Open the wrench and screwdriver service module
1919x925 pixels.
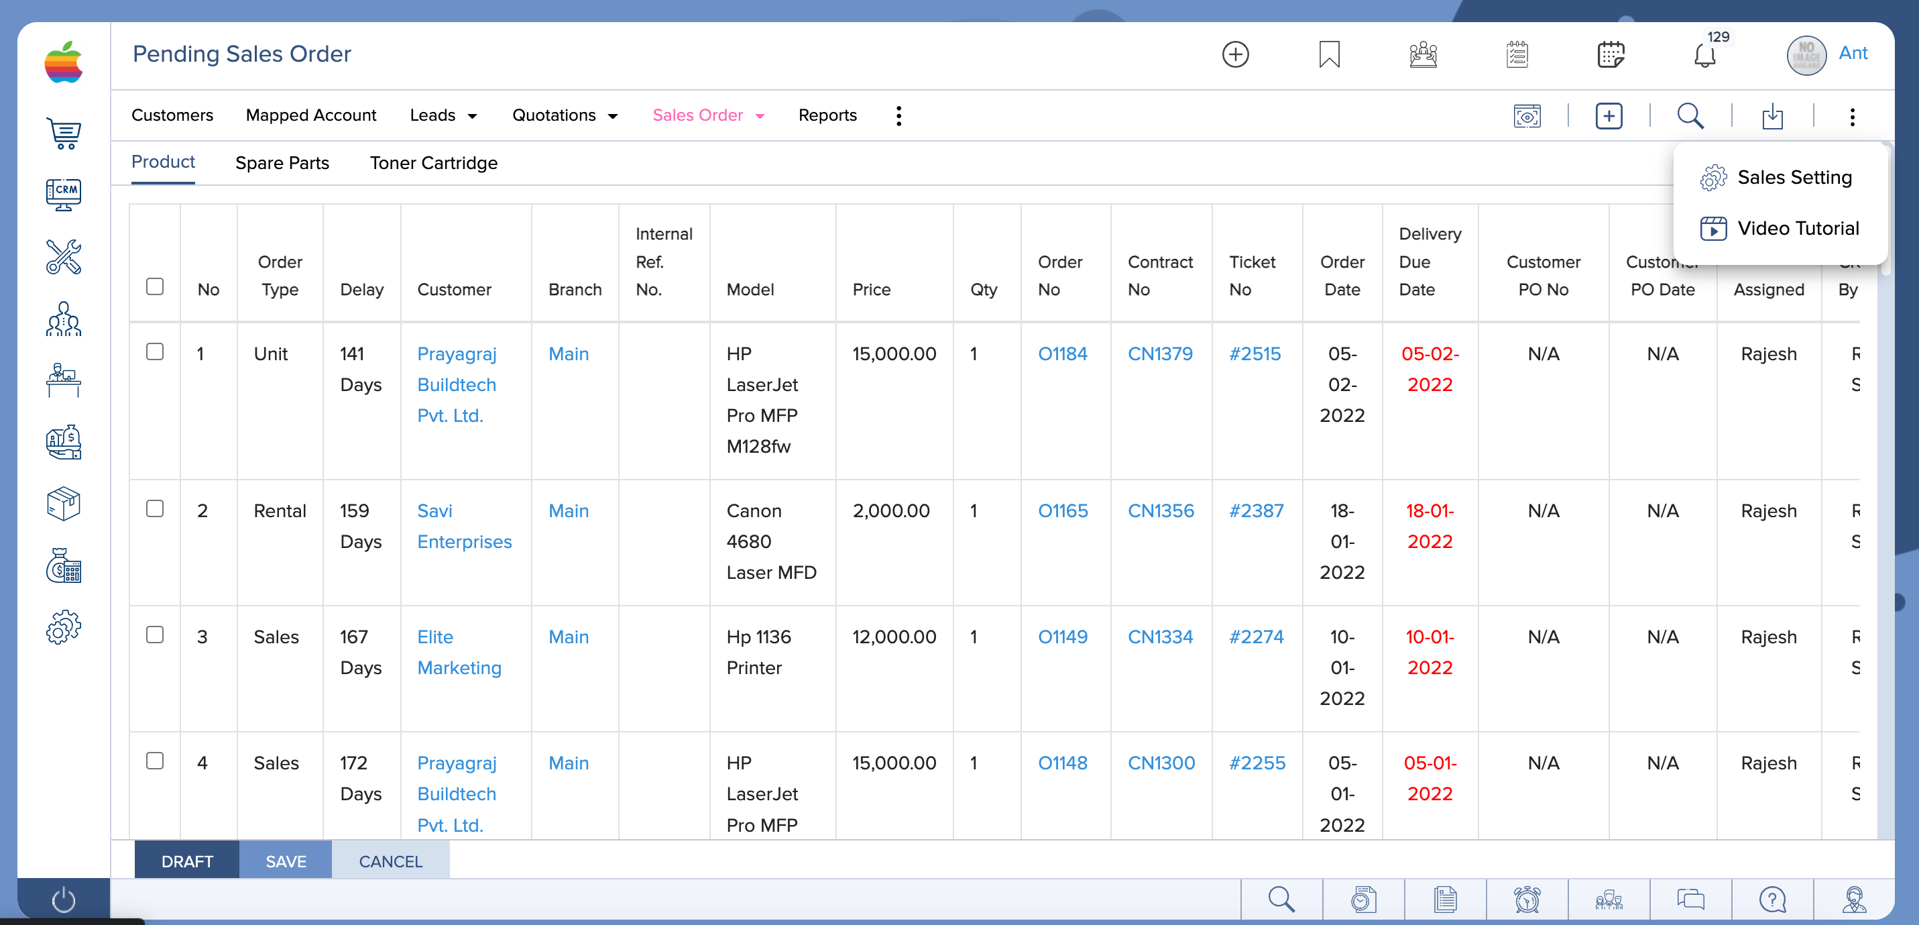point(63,256)
